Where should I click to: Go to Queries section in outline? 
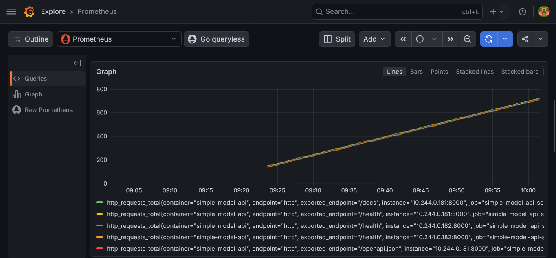click(48, 79)
